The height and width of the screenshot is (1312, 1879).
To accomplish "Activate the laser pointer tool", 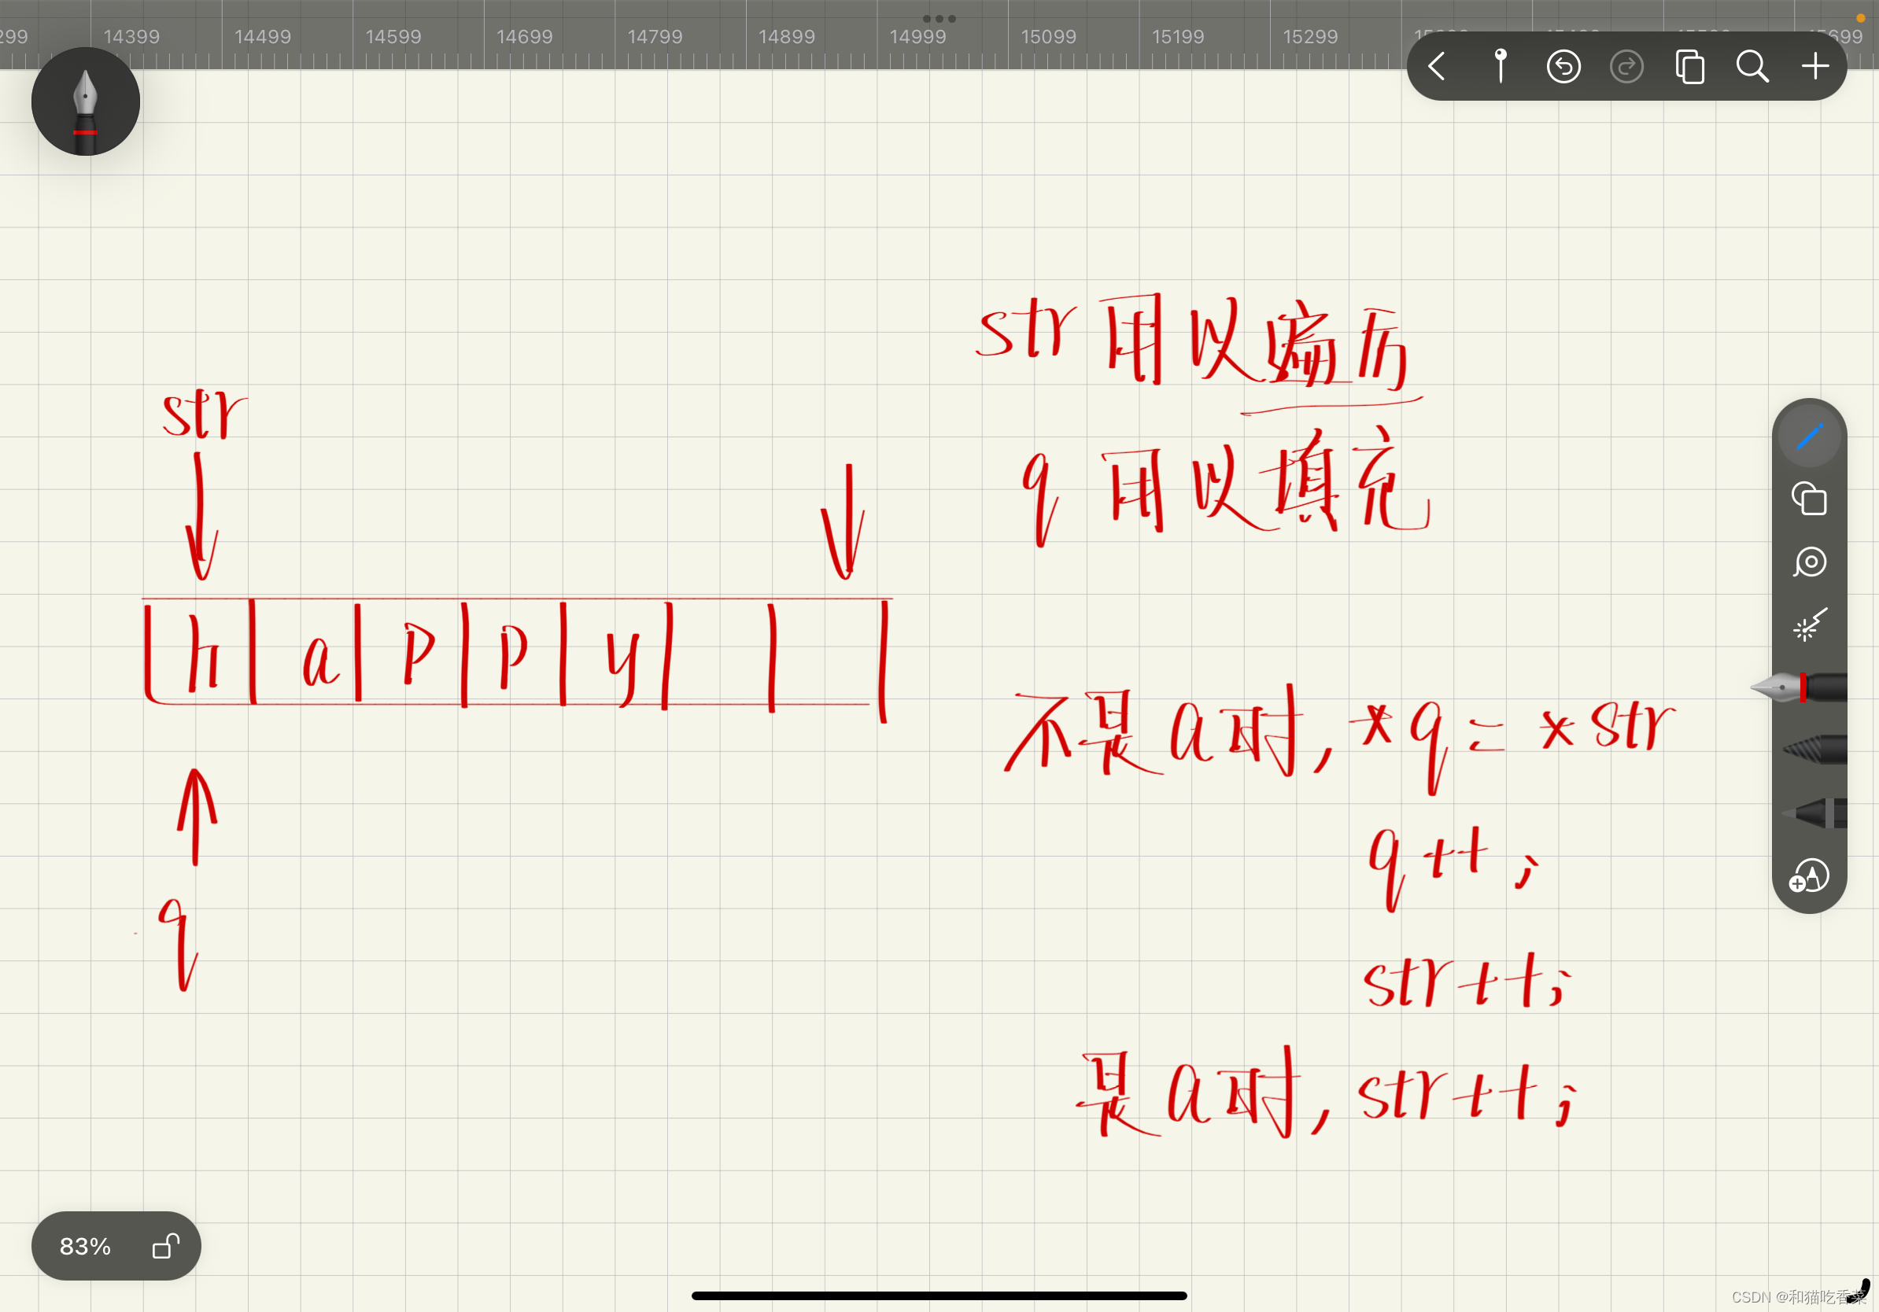I will pos(1809,626).
